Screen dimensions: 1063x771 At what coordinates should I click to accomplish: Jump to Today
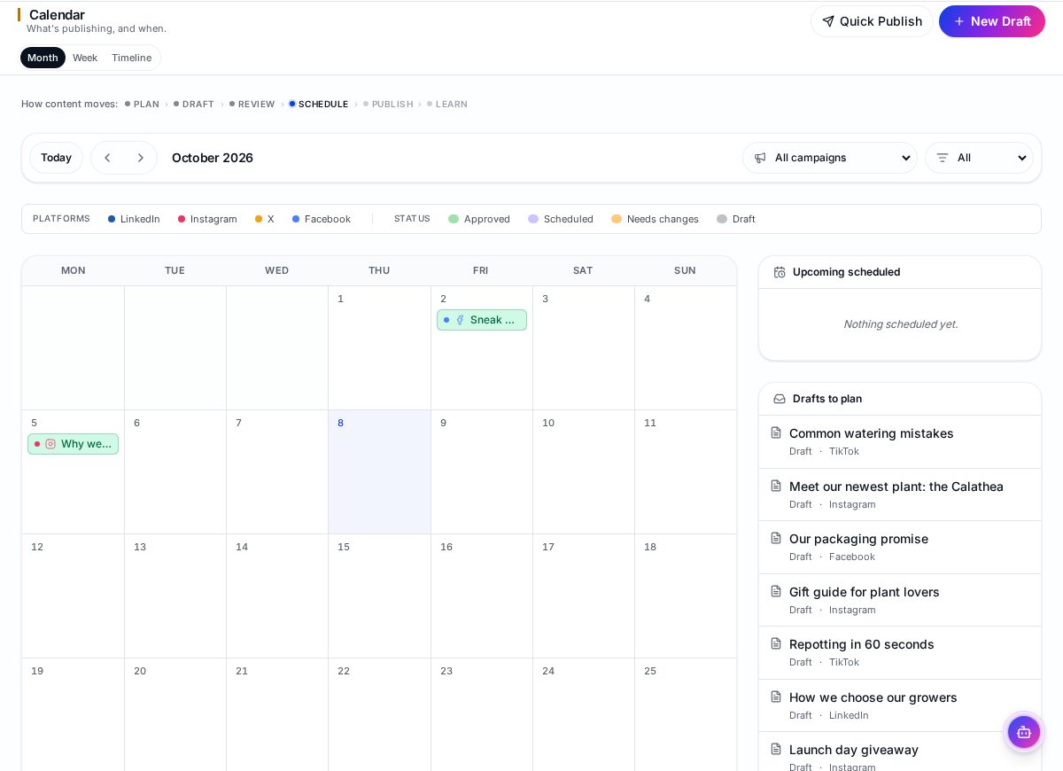point(56,158)
